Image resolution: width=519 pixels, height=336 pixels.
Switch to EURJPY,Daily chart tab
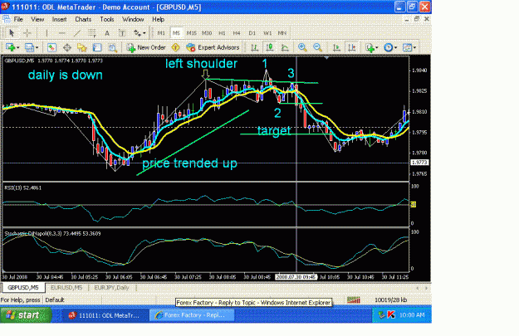[111, 287]
